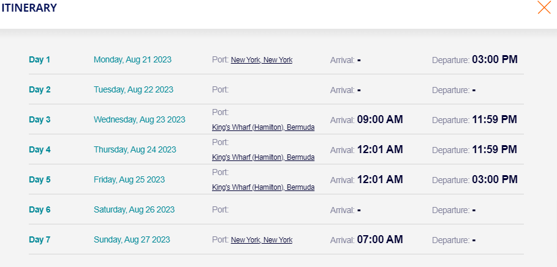Select the ITINERARY heading text
This screenshot has width=557, height=267.
tap(29, 8)
